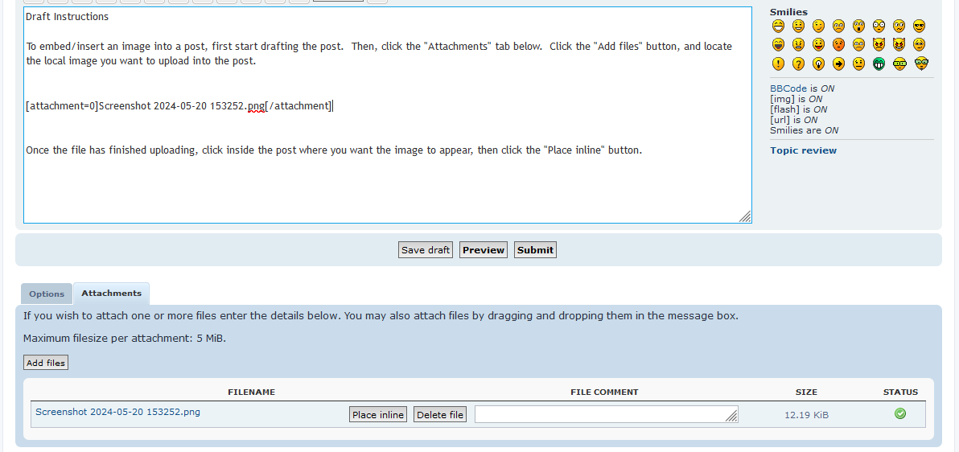
Task: Insert the exclamation mark smiley
Action: click(x=778, y=64)
